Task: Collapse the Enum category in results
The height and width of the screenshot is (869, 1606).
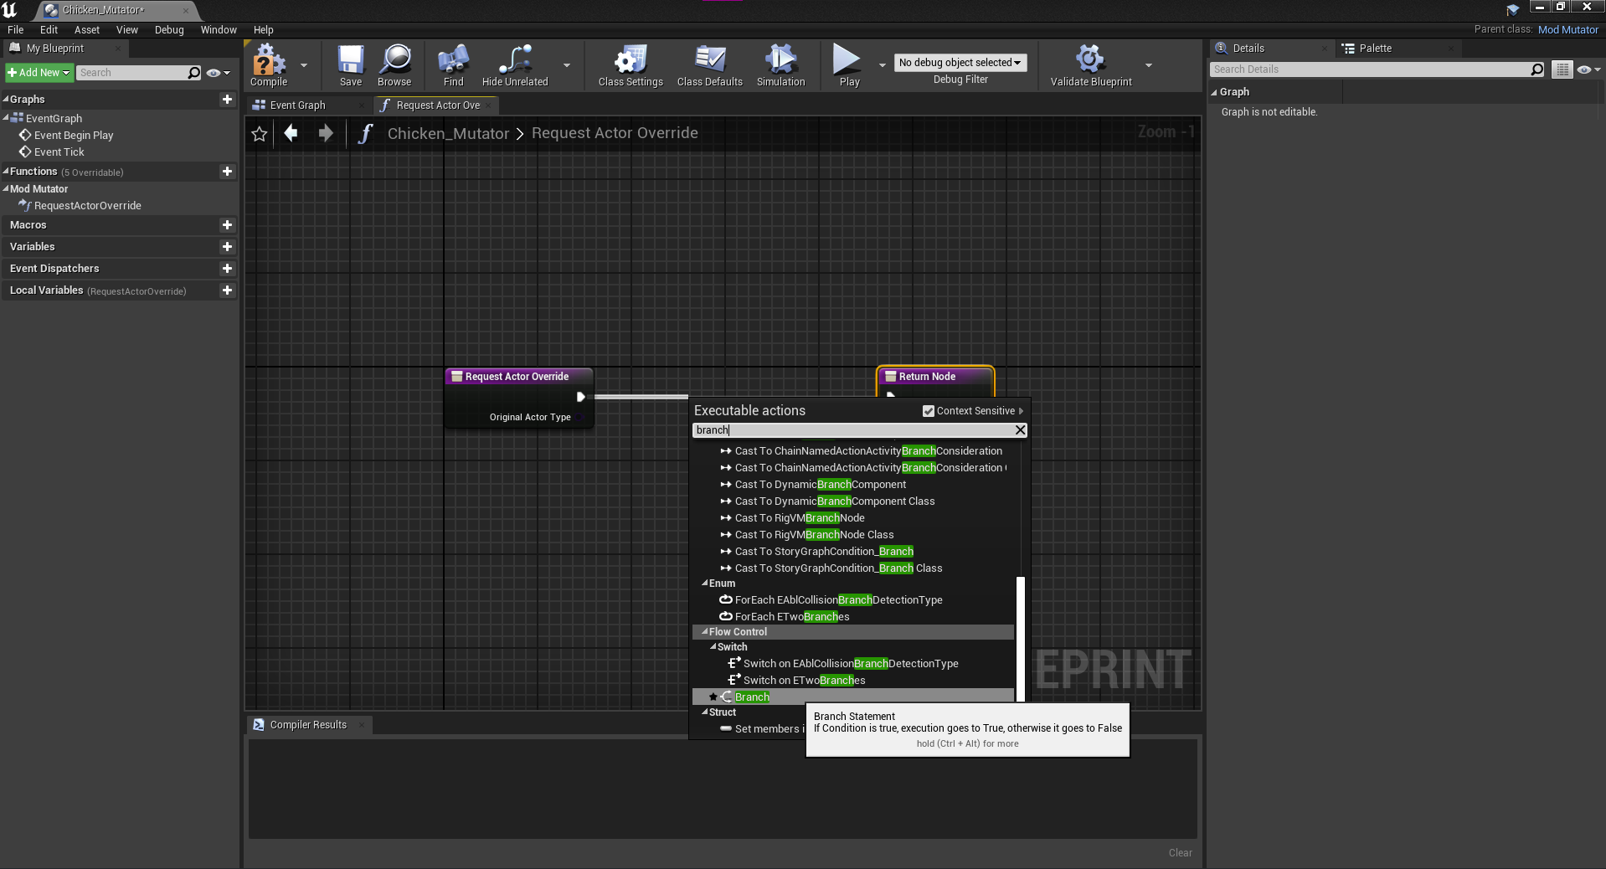Action: click(704, 583)
